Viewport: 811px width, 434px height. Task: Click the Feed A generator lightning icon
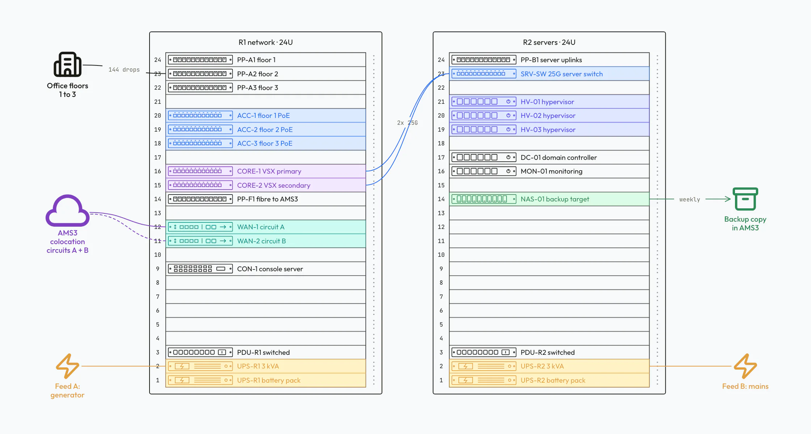(x=67, y=366)
